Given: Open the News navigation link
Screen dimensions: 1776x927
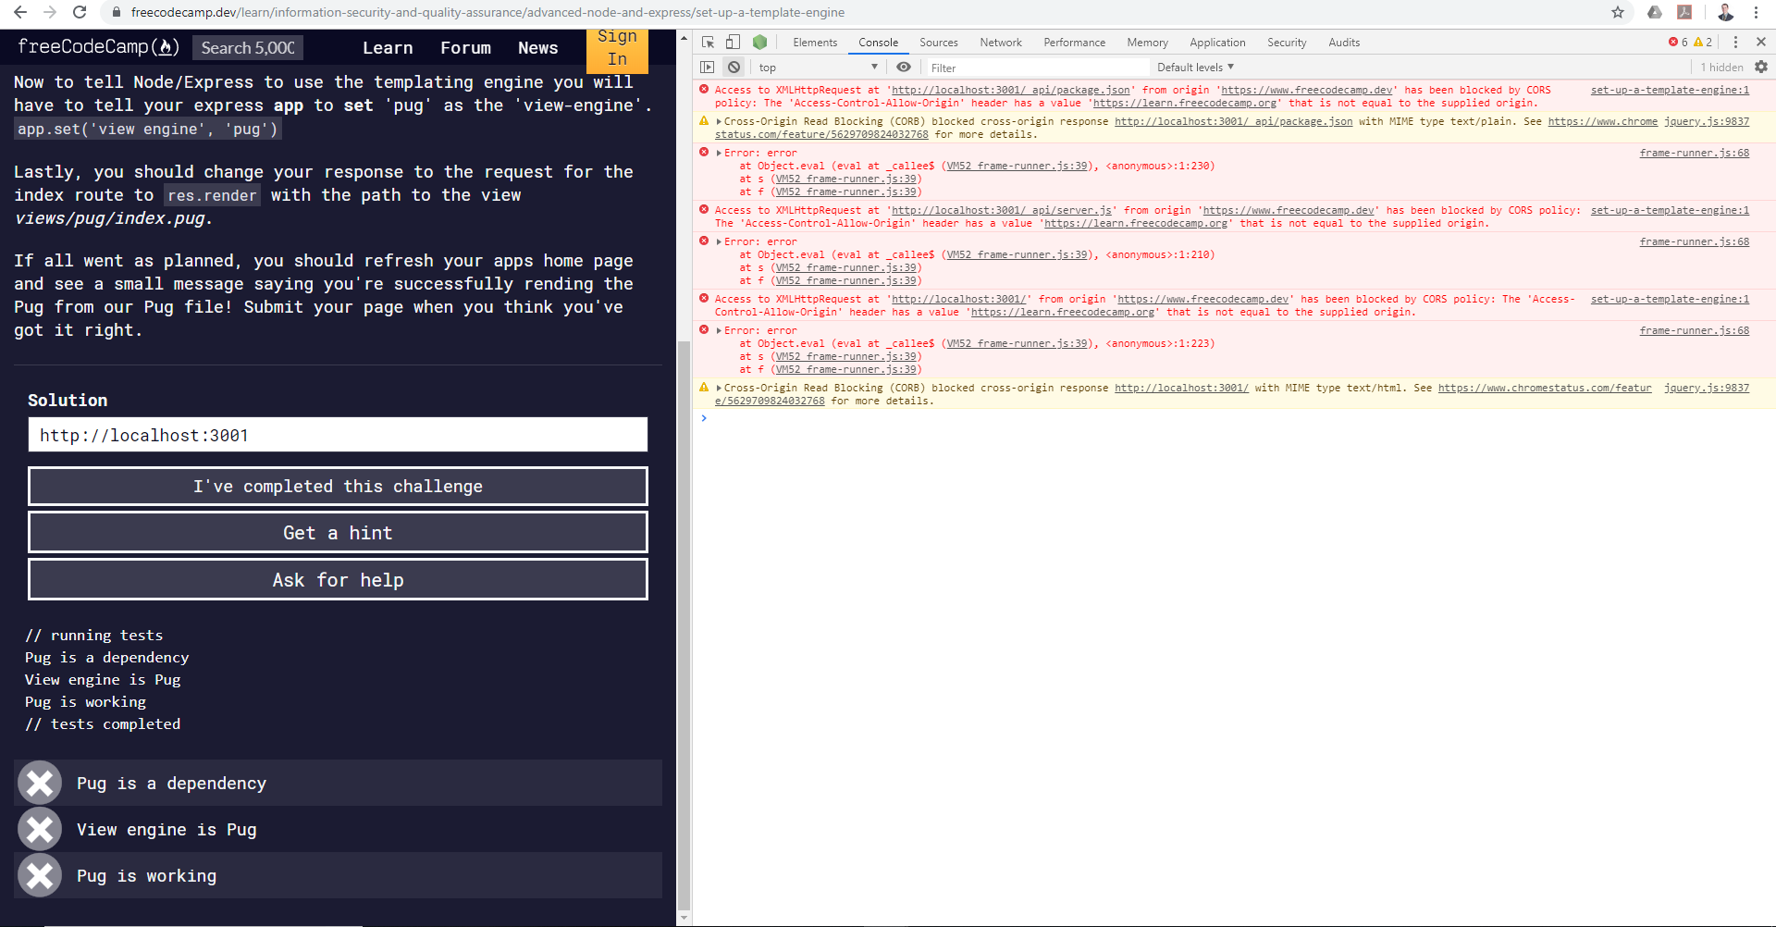Looking at the screenshot, I should [537, 47].
